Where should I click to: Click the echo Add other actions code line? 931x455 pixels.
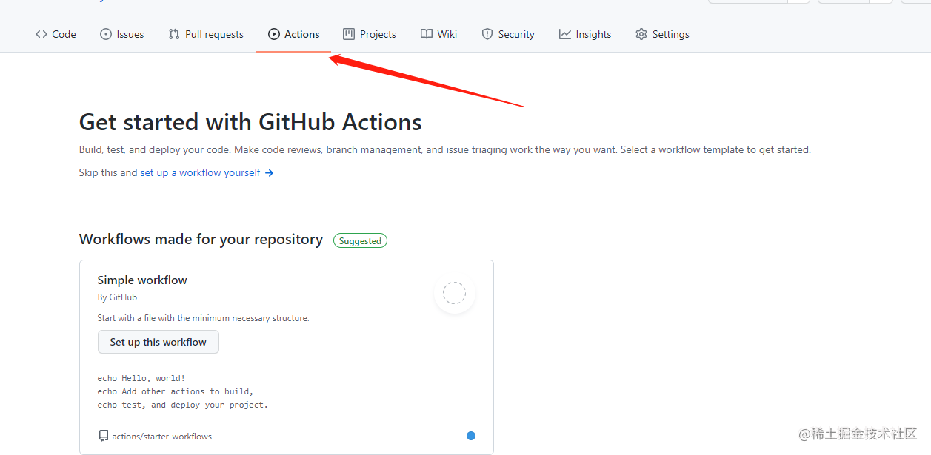click(176, 391)
